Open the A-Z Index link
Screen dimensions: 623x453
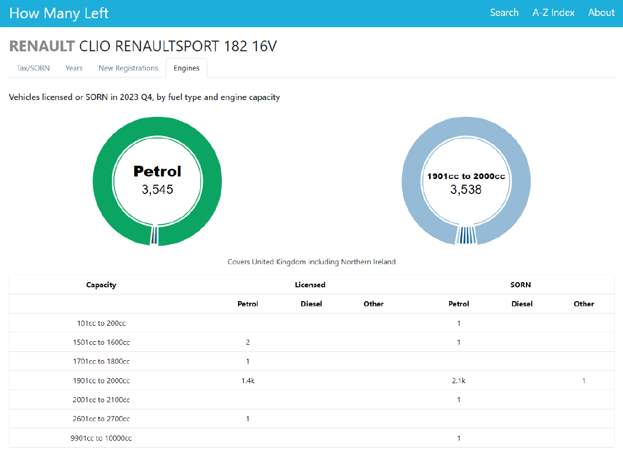tap(553, 13)
